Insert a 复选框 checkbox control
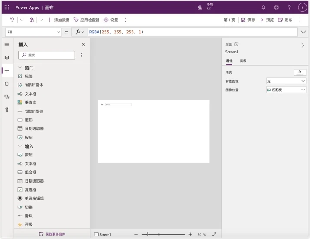310x239 pixels. tap(27, 190)
